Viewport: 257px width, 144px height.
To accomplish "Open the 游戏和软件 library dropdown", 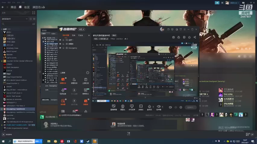I will click(x=14, y=19).
